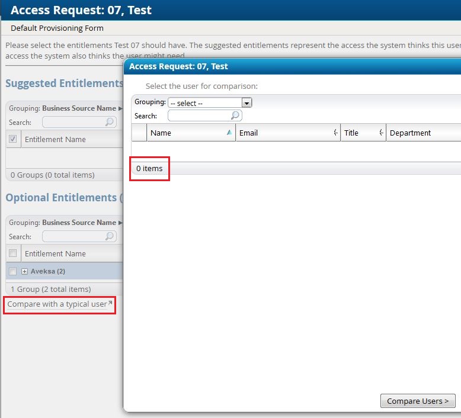Check the Optional Entitlements header checkbox
Screen dimensions: 461x418
[13, 253]
